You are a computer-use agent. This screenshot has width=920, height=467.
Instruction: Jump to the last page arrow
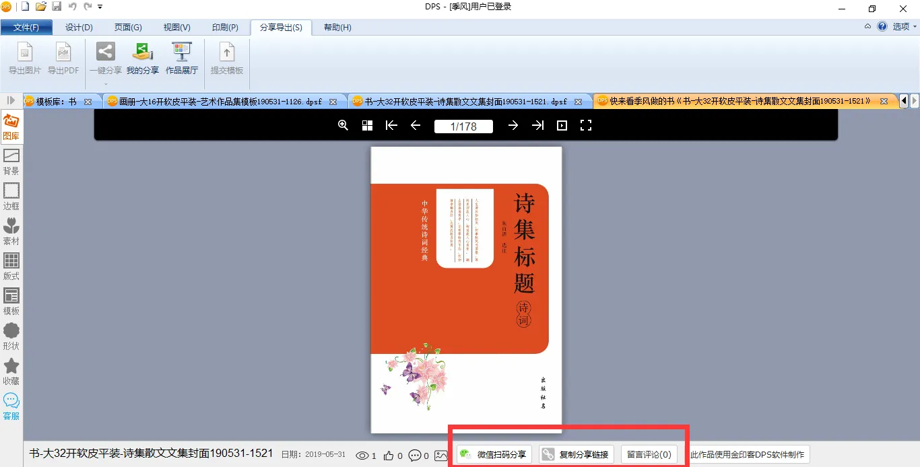[537, 125]
